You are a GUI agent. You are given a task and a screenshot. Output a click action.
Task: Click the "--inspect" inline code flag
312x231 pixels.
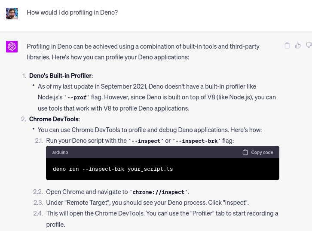pos(146,141)
